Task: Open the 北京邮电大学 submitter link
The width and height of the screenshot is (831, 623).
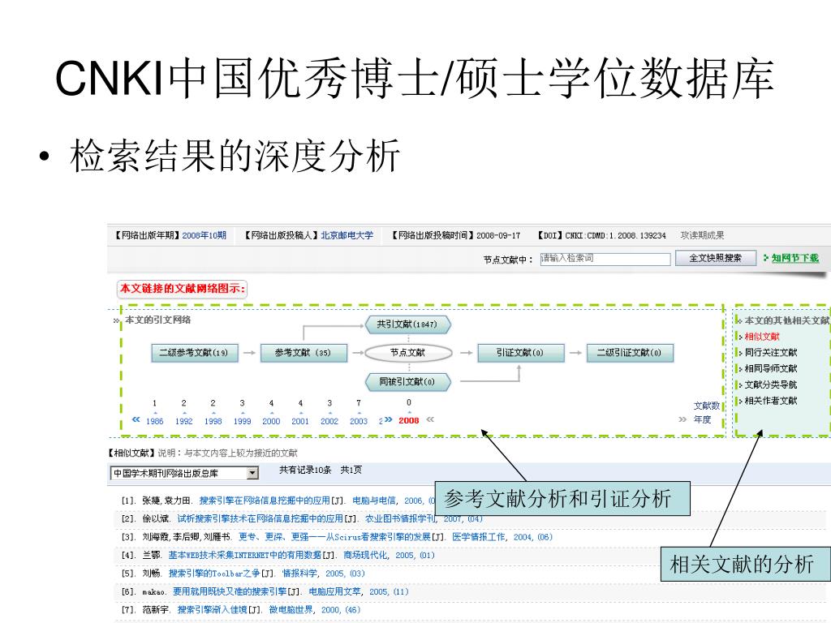Action: point(347,235)
